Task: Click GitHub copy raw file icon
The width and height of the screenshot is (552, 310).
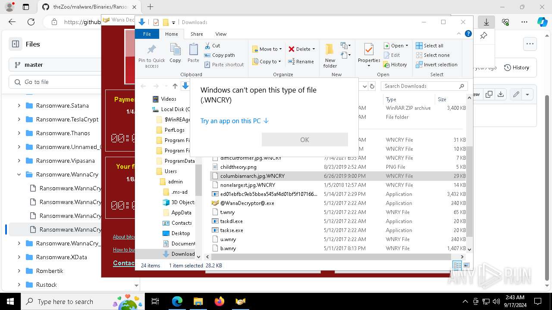Action: point(489,94)
